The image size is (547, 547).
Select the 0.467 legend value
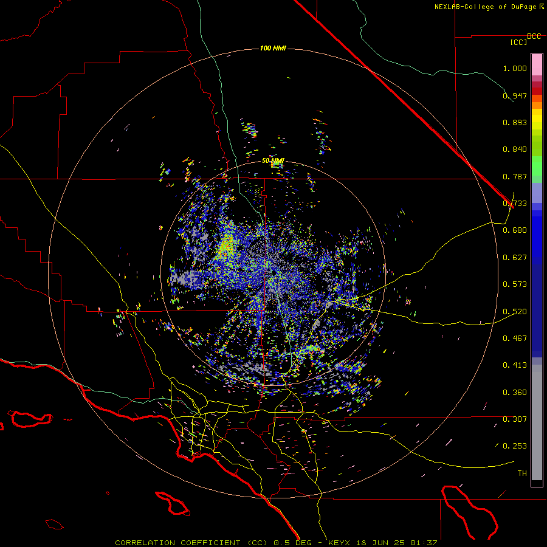coord(515,339)
